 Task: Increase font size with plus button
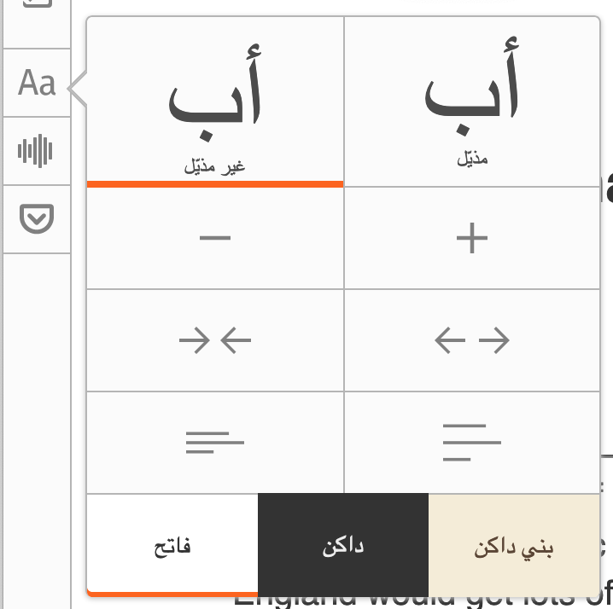click(472, 238)
